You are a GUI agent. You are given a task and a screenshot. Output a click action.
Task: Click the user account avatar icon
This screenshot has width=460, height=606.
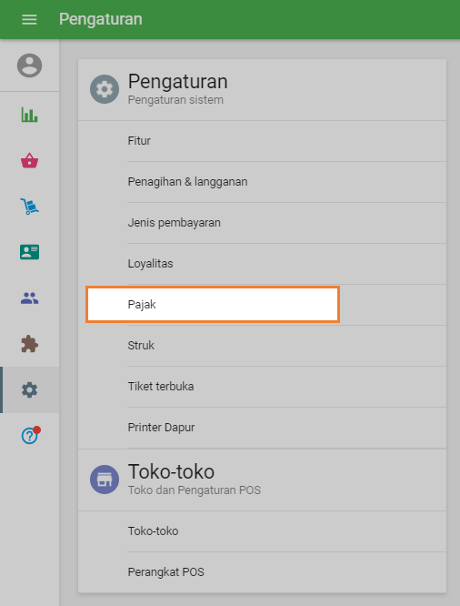pos(29,66)
